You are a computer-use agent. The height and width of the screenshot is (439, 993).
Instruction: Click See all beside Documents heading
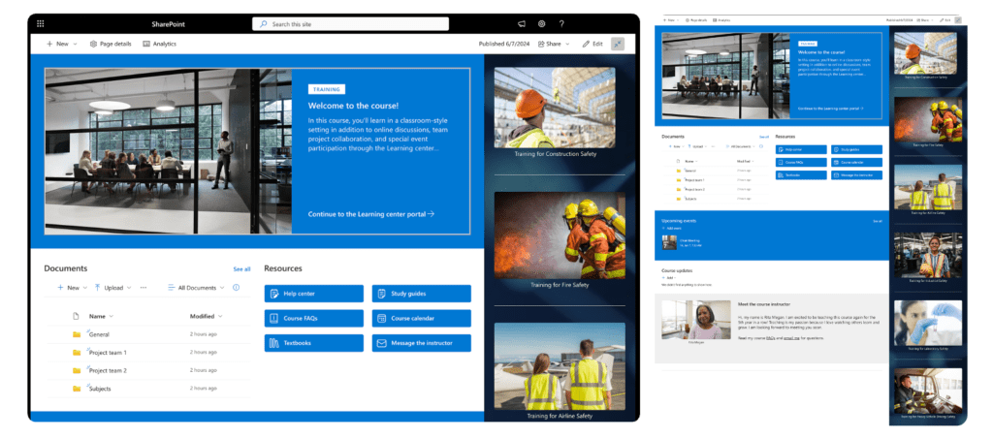[241, 268]
